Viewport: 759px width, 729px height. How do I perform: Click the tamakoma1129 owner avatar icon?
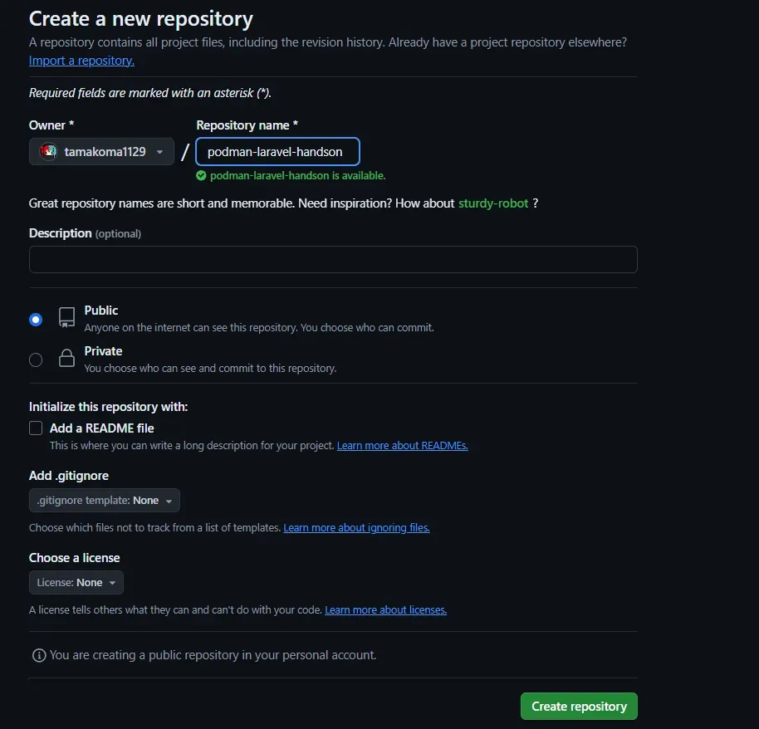48,152
